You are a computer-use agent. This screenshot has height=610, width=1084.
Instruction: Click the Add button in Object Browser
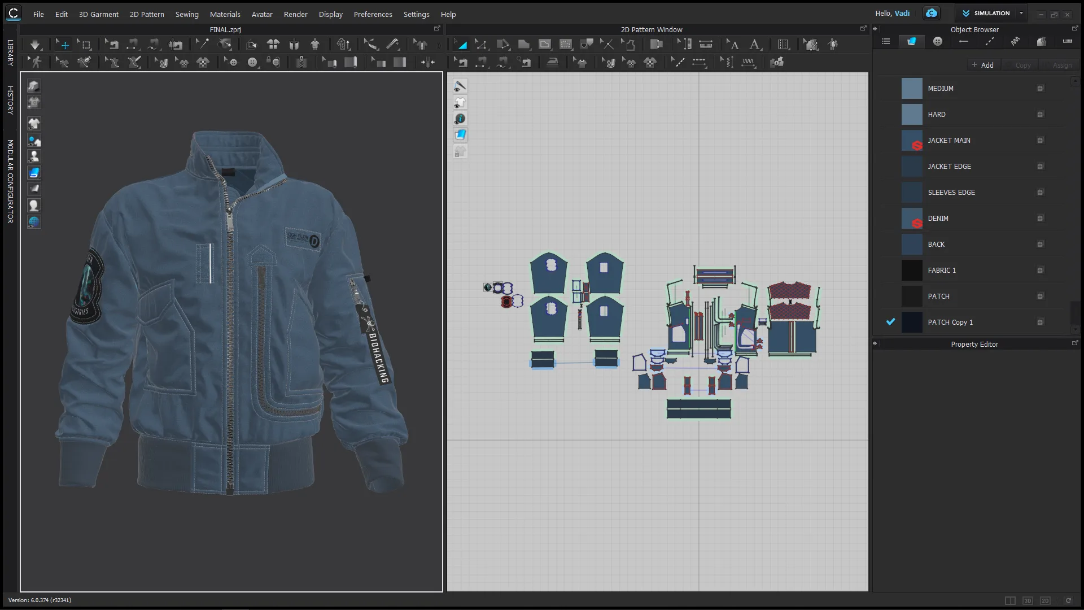(x=984, y=65)
